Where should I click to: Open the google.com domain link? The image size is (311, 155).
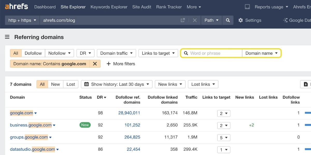(22, 113)
